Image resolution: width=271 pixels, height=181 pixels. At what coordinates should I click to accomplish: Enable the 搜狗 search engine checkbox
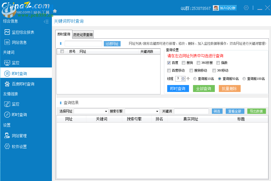click(x=183, y=63)
